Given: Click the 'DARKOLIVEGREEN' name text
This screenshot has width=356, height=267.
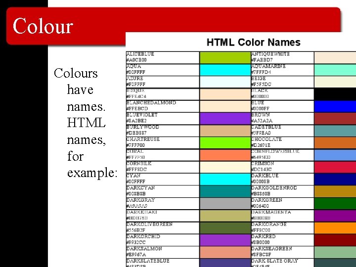Looking at the screenshot, I should pos(149,224).
